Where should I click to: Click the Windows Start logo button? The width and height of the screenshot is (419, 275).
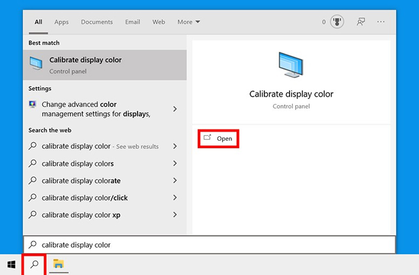pos(11,265)
